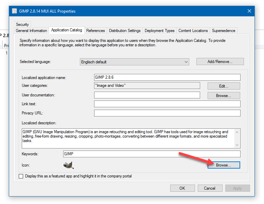This screenshot has width=264, height=204.
Task: Click the Link text input field
Action: [167, 104]
